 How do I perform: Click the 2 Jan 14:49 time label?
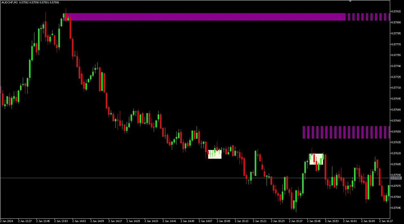pos(188,221)
